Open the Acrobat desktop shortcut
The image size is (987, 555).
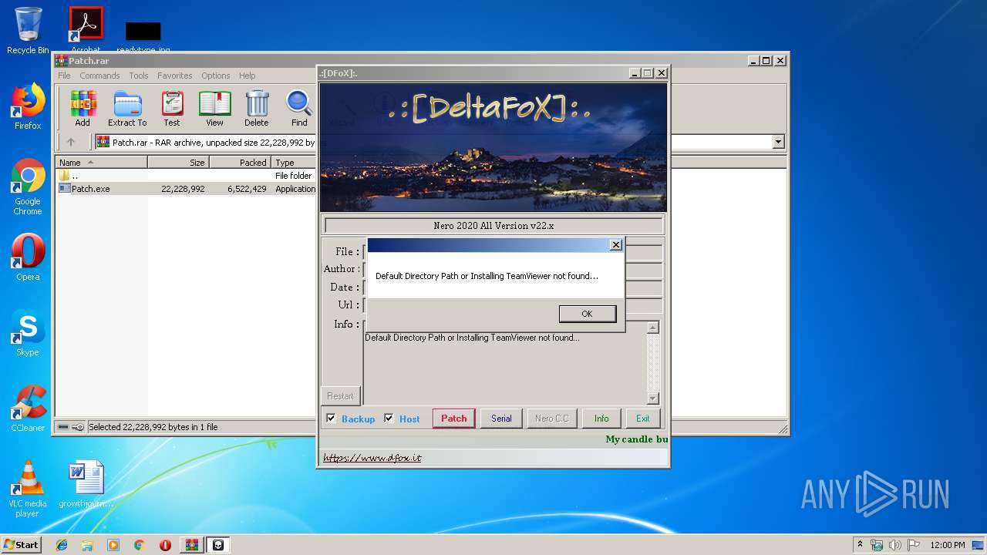coord(86,29)
